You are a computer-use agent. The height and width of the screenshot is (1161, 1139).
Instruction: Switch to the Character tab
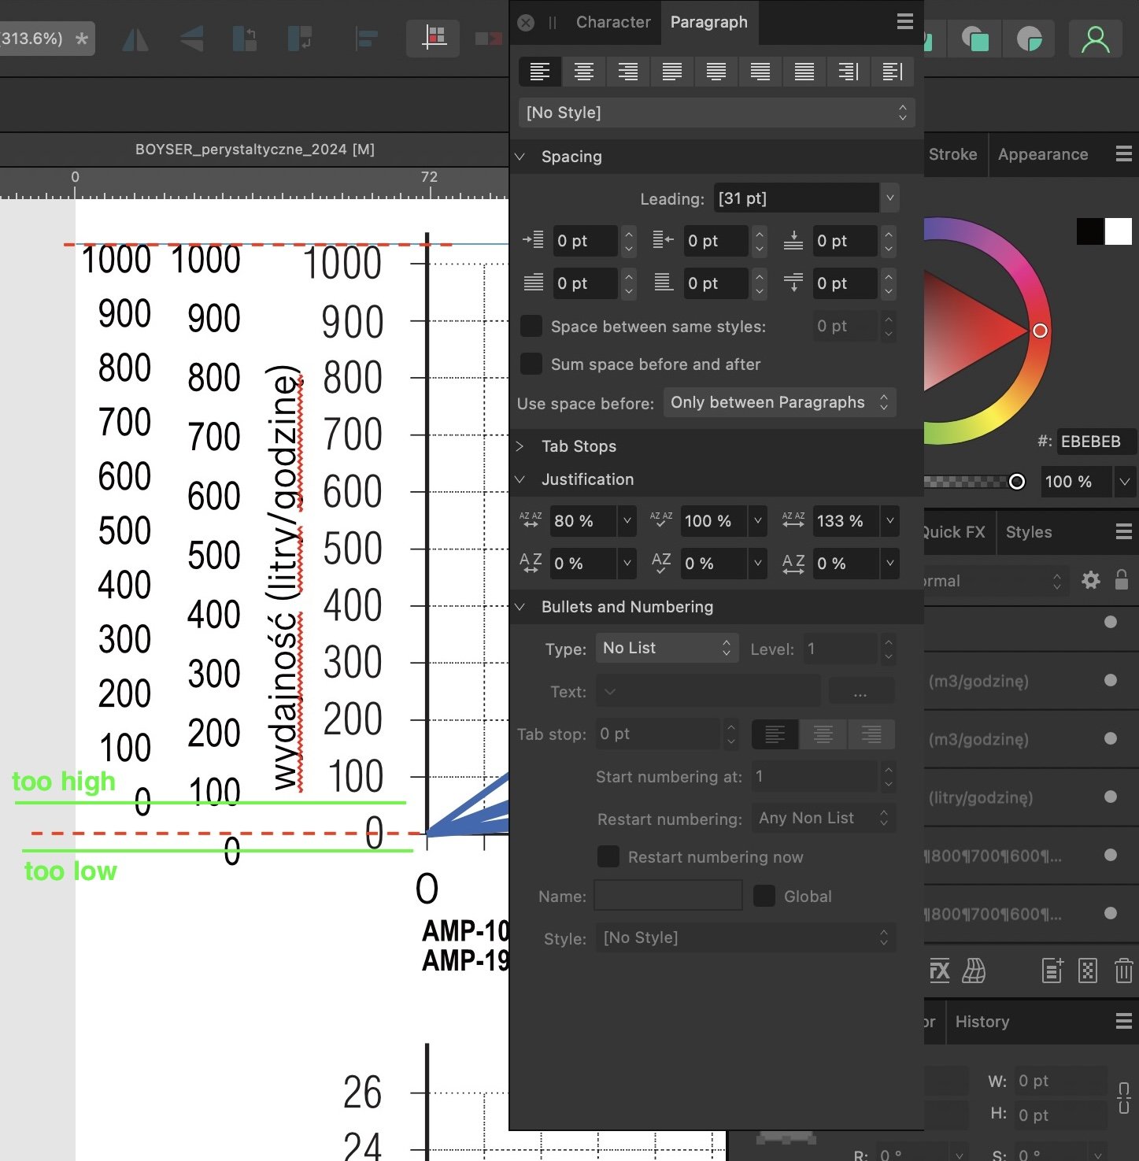613,22
